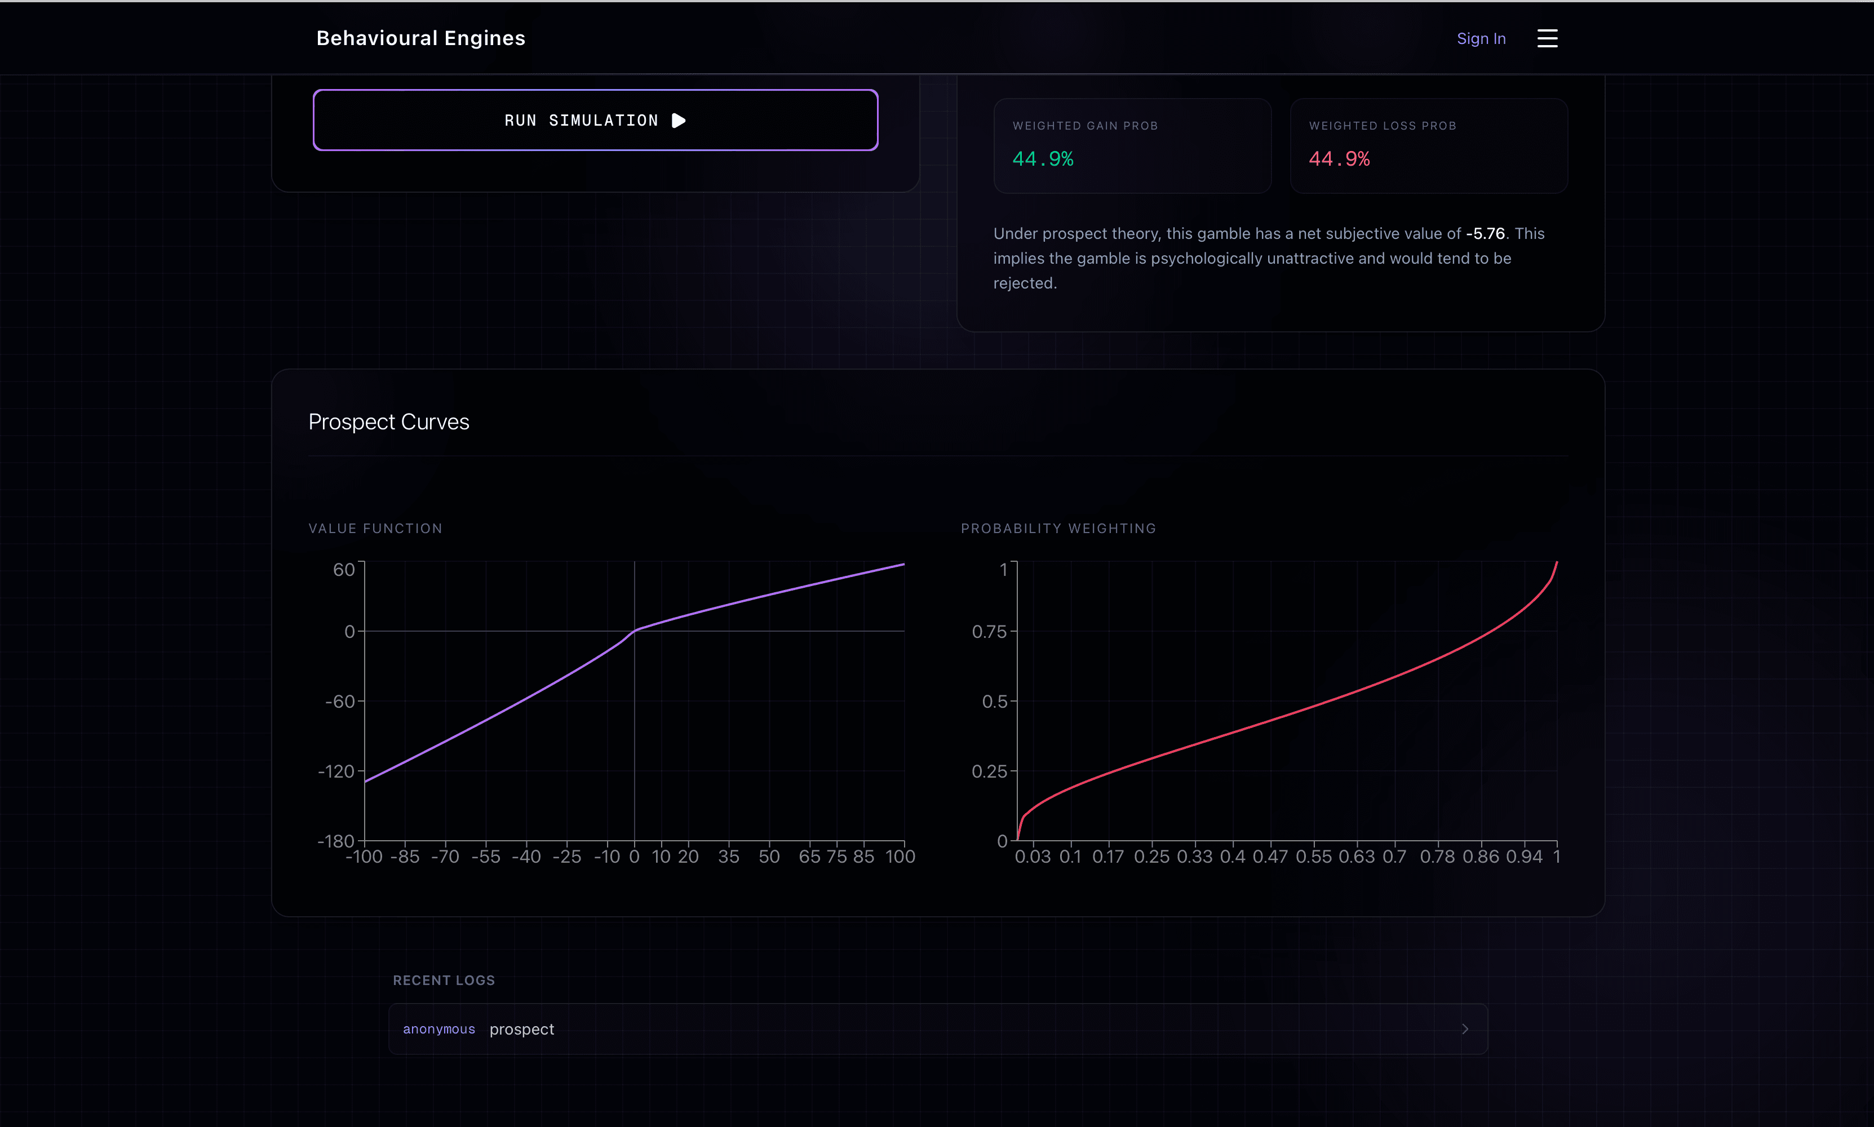The width and height of the screenshot is (1874, 1127).
Task: Click the Probability Weighting chart label
Action: coord(1057,529)
